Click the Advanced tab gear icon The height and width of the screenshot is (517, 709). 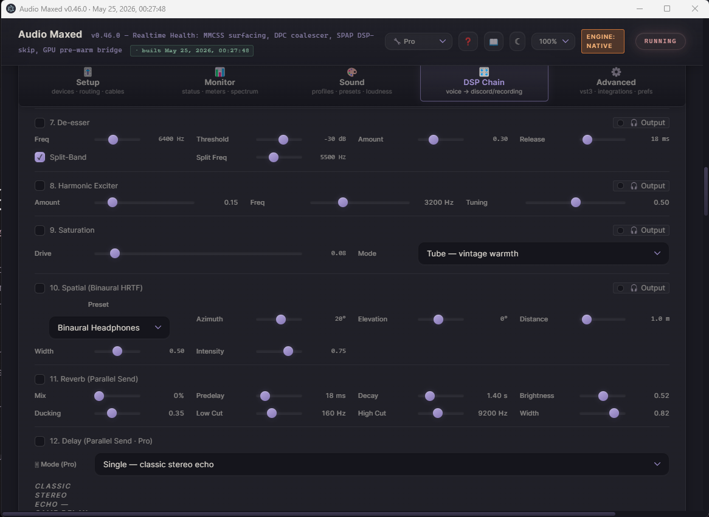tap(616, 72)
